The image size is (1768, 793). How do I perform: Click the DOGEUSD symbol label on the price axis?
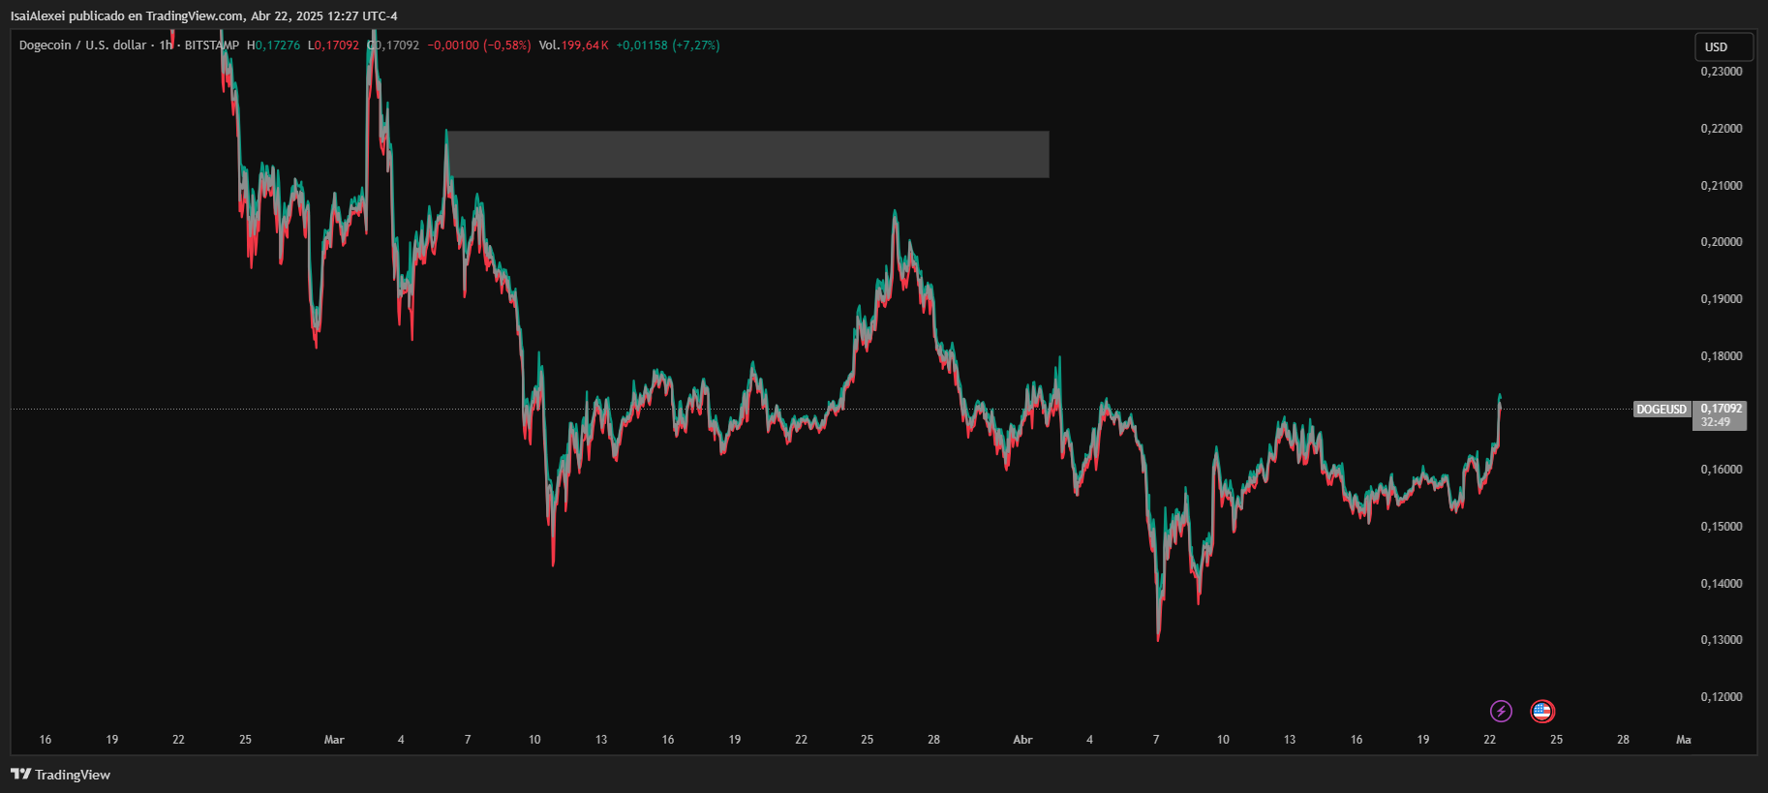1661,410
